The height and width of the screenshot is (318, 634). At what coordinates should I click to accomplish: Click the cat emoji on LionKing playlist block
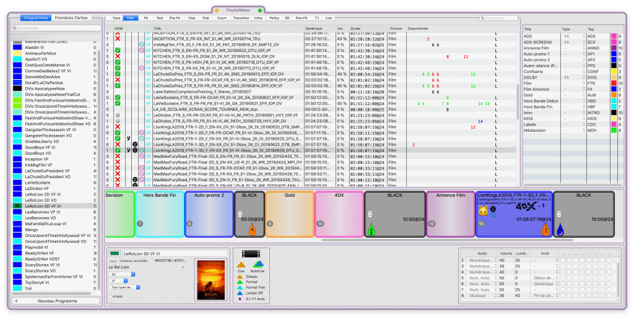[x=483, y=211]
